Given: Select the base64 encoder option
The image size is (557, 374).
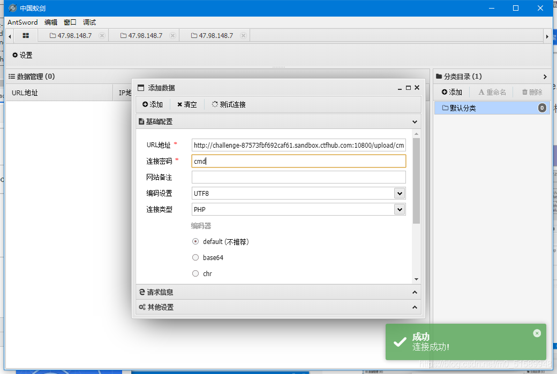Looking at the screenshot, I should coord(195,257).
